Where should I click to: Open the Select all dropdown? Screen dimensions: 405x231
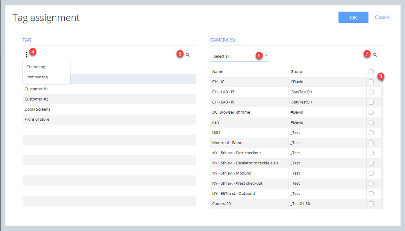pyautogui.click(x=240, y=56)
